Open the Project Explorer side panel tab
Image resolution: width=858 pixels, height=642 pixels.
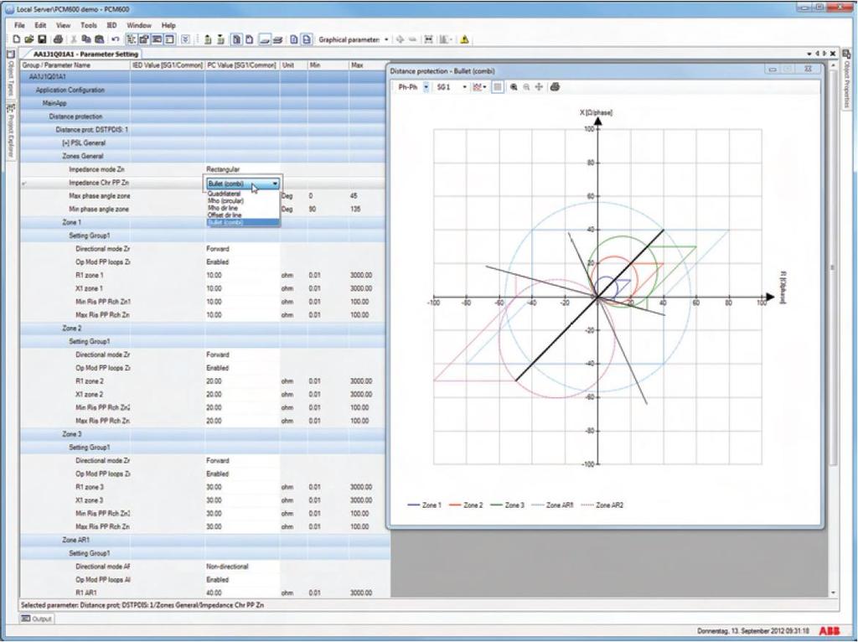(x=10, y=130)
